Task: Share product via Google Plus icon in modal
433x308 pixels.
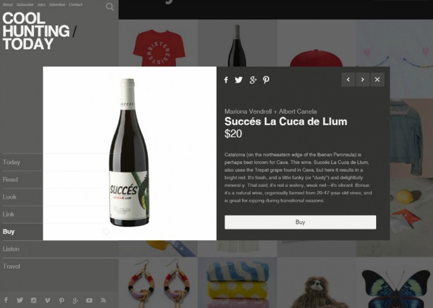Action: (253, 80)
